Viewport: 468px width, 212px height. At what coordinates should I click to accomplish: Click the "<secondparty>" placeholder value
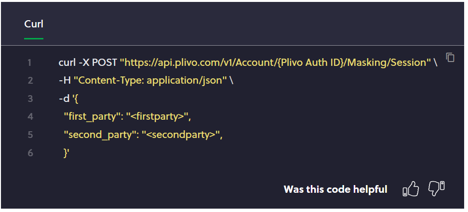(x=181, y=135)
